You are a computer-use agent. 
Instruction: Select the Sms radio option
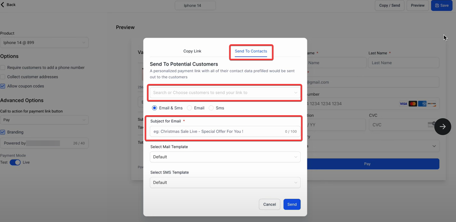pyautogui.click(x=211, y=108)
